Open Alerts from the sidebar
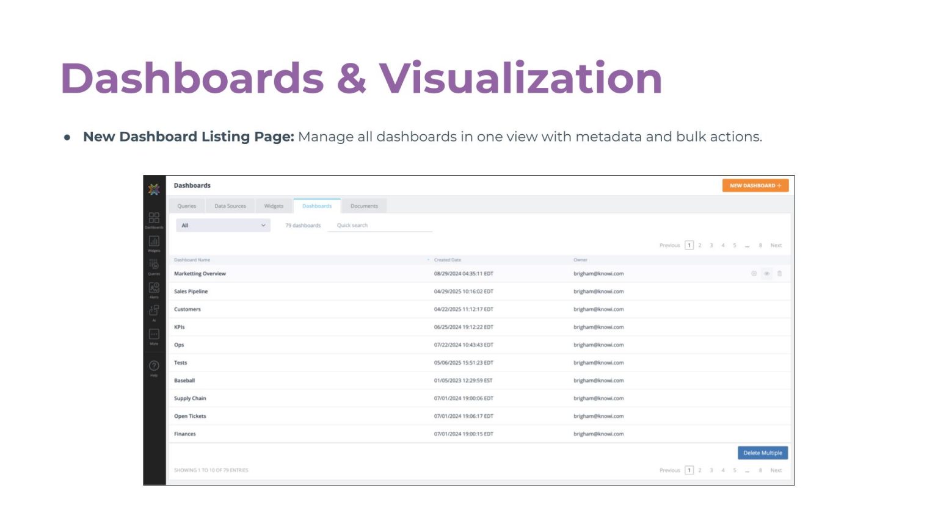Image resolution: width=938 pixels, height=527 pixels. 154,289
